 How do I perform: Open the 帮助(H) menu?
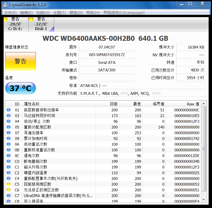point(93,13)
